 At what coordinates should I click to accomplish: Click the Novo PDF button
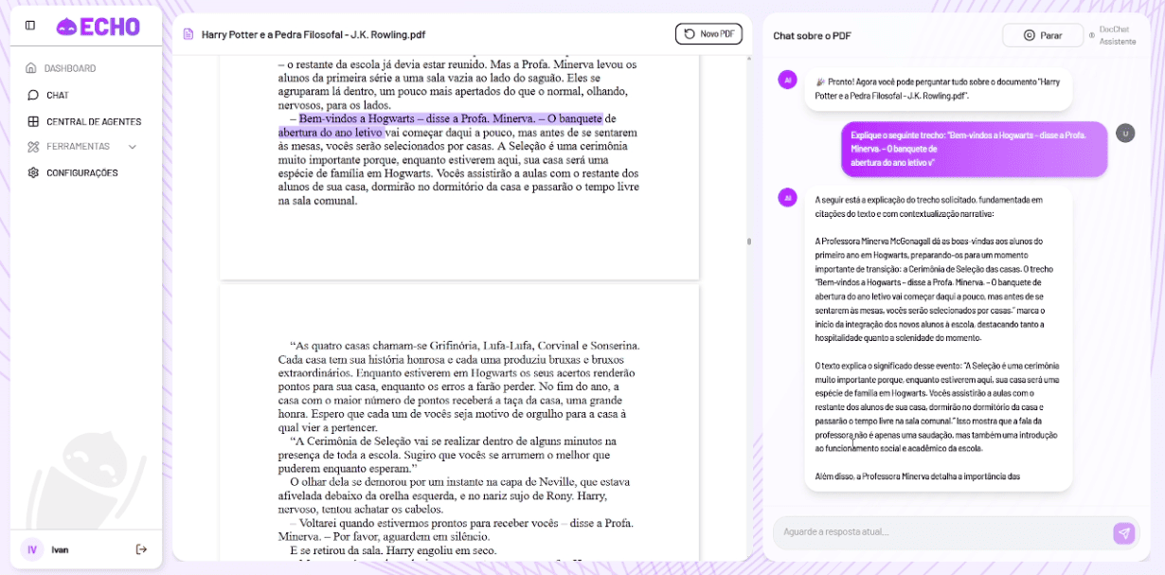(x=708, y=33)
